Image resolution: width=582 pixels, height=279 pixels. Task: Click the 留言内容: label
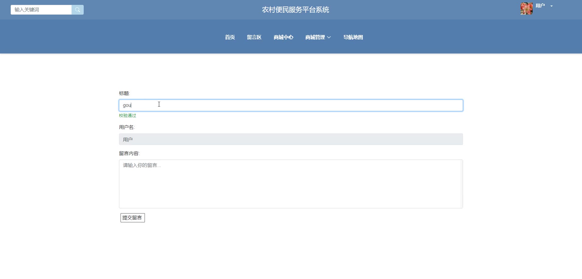point(129,153)
